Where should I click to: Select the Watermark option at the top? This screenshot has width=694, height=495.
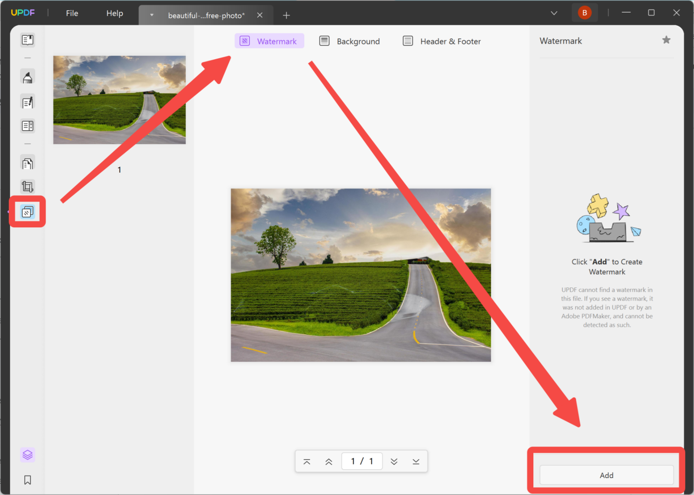point(269,41)
